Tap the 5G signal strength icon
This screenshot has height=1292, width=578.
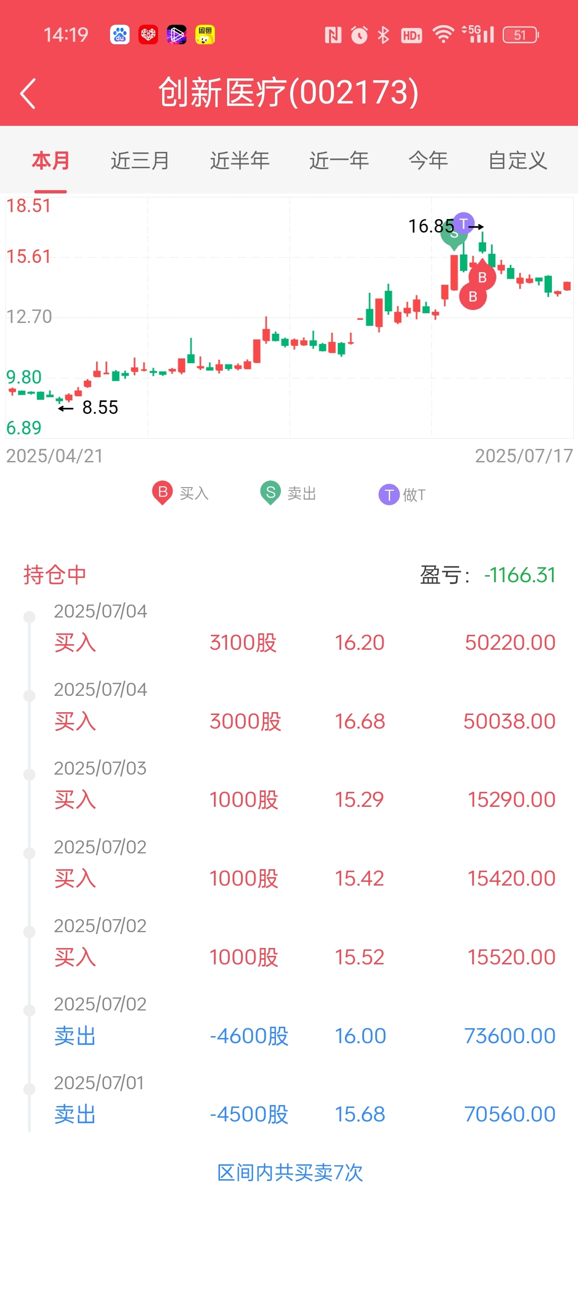478,34
